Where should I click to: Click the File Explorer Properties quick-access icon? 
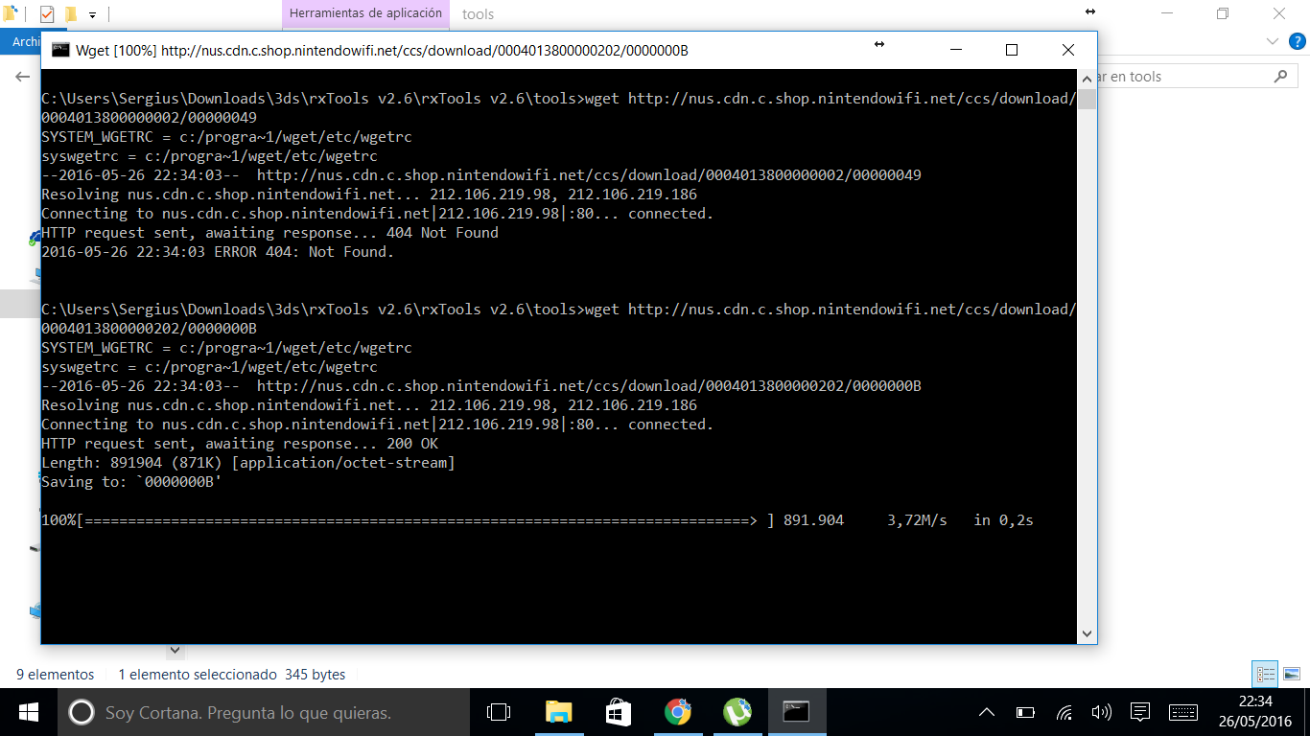click(x=47, y=13)
